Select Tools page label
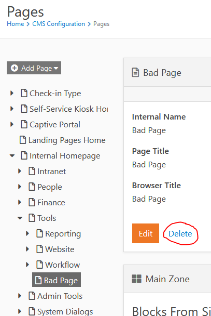Image resolution: width=211 pixels, height=316 pixels. pyautogui.click(x=47, y=218)
